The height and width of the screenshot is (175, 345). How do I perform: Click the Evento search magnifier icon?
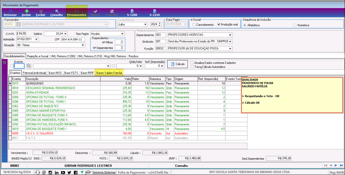click(29, 66)
